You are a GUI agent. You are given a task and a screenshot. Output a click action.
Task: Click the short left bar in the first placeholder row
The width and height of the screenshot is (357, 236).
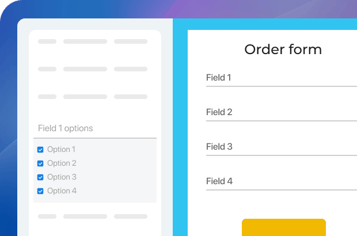click(x=47, y=41)
